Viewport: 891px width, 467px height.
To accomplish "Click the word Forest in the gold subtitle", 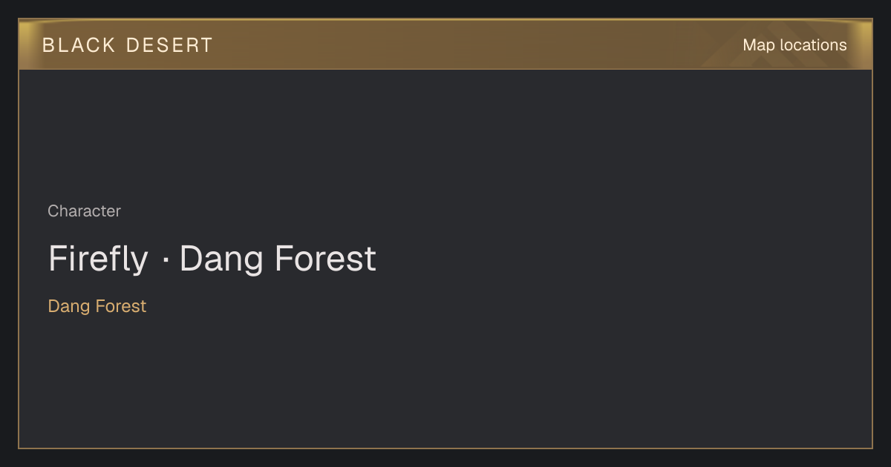I will coord(120,306).
